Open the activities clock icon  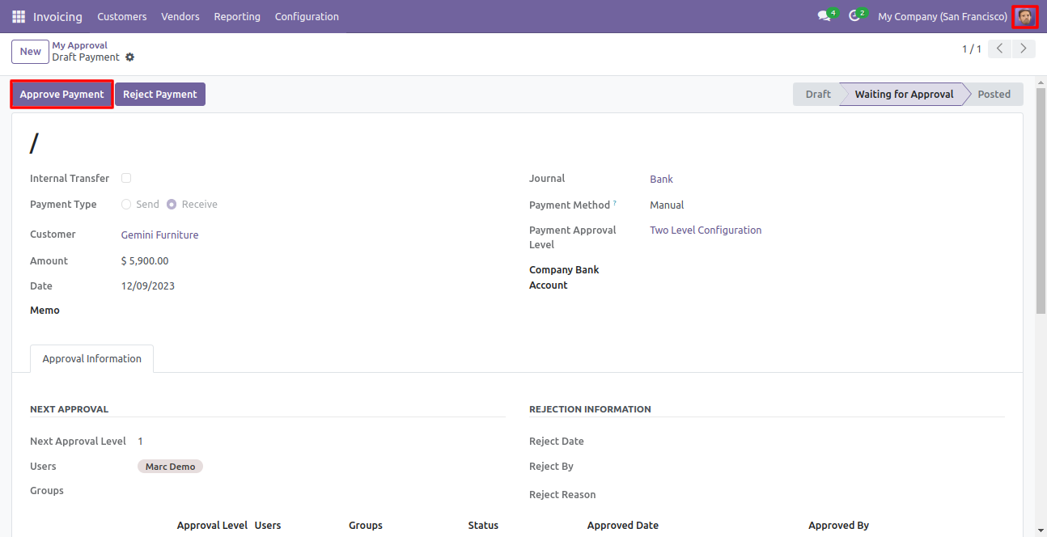pos(854,16)
